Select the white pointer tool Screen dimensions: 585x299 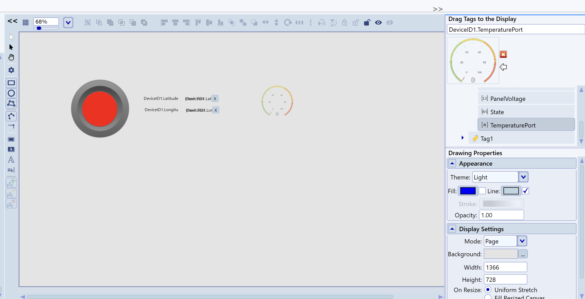point(12,37)
